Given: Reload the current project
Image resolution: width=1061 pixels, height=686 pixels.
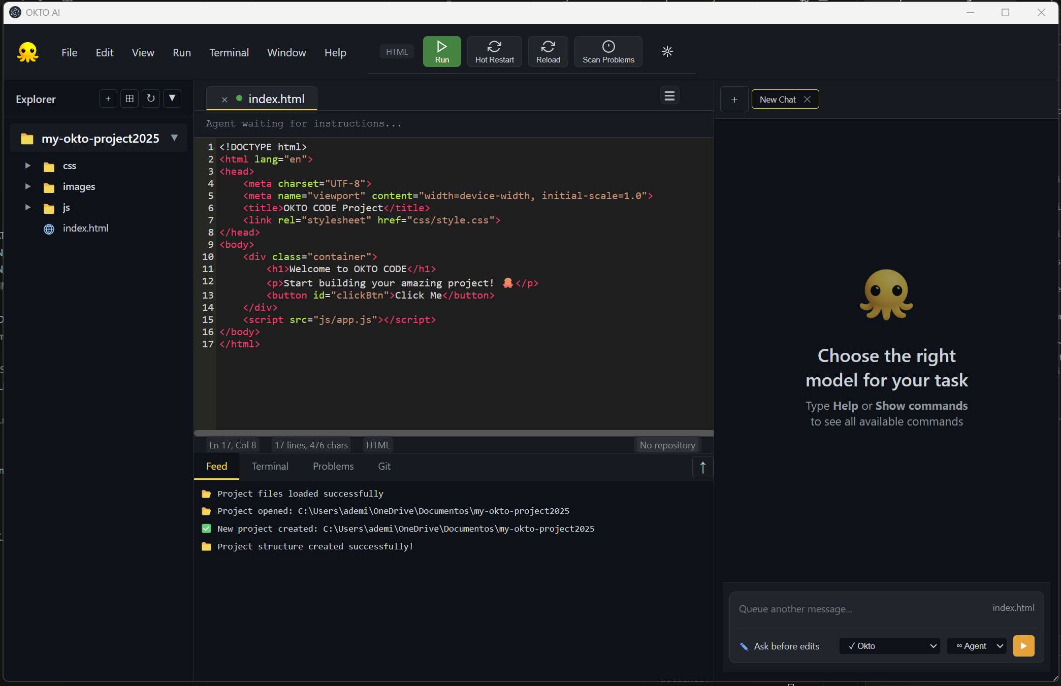Looking at the screenshot, I should pyautogui.click(x=548, y=51).
